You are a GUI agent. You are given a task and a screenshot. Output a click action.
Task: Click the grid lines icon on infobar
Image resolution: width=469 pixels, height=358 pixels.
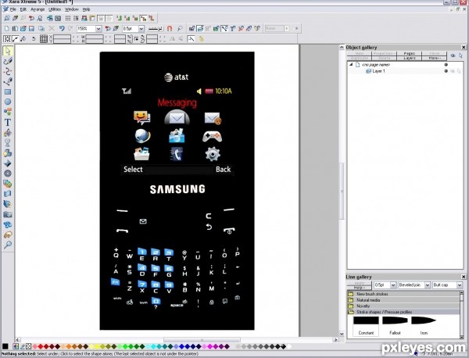pyautogui.click(x=44, y=39)
